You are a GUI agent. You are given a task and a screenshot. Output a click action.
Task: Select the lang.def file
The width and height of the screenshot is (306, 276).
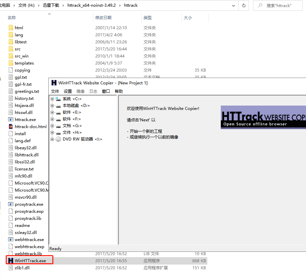click(22, 141)
